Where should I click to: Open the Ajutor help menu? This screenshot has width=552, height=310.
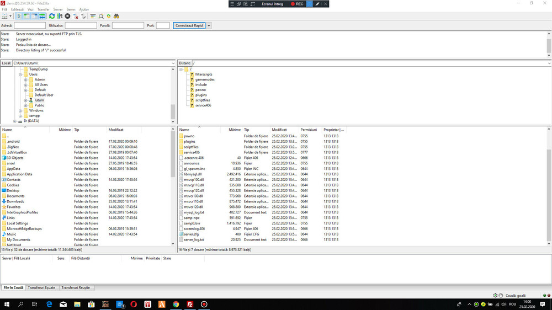click(84, 9)
